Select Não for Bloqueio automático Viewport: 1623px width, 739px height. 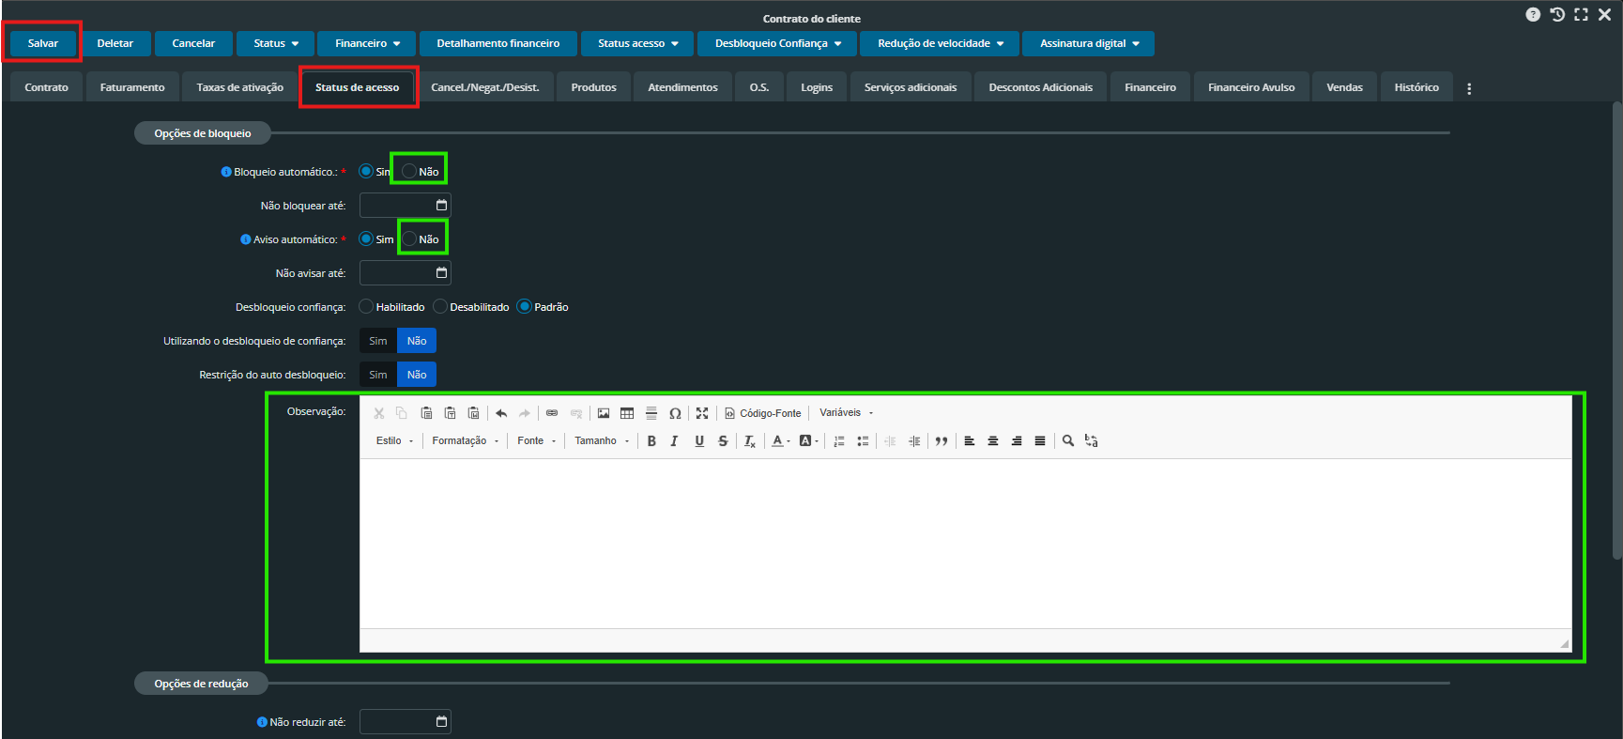(x=410, y=171)
